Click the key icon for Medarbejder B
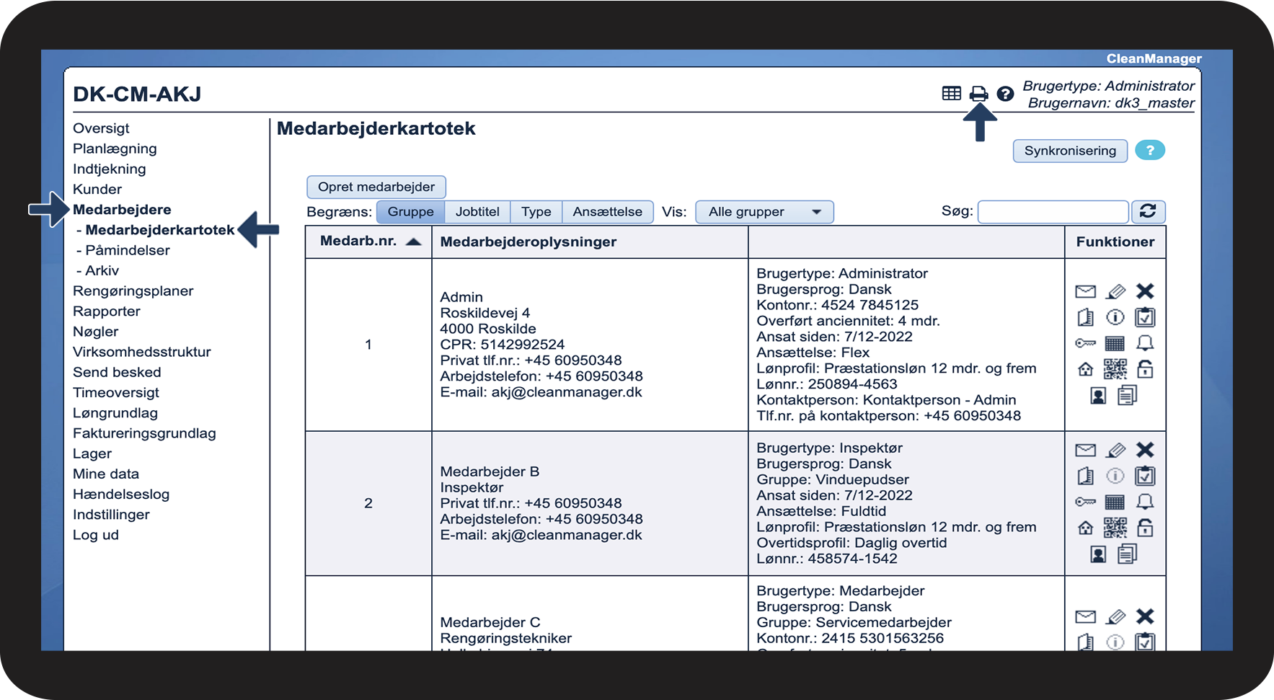Screen dimensions: 1274x700 1085,502
